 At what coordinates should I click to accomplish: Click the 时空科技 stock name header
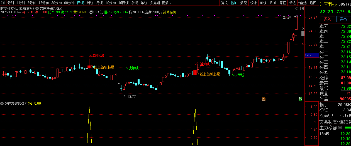point(328,4)
